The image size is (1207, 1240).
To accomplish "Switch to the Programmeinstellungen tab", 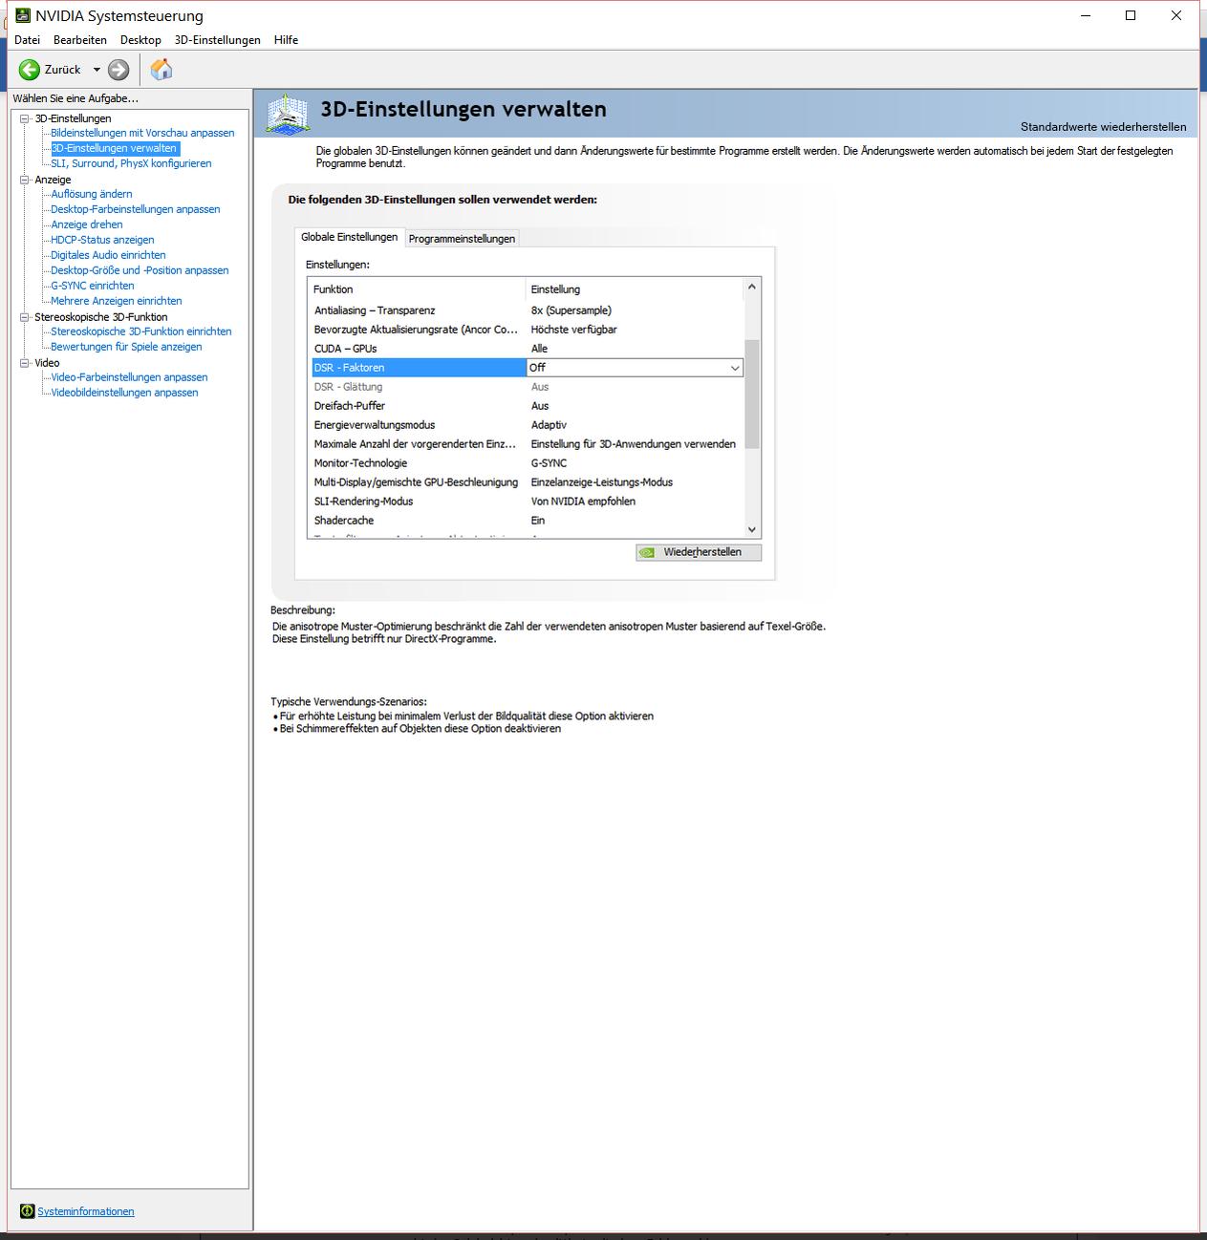I will [462, 239].
